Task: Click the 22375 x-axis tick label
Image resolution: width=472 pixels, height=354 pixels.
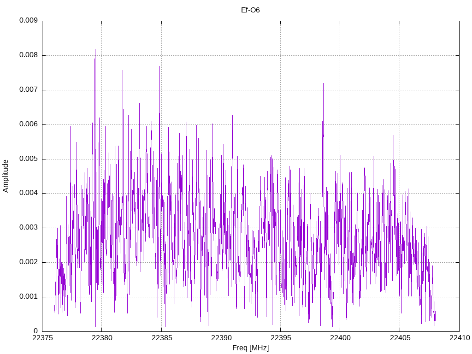Action: pyautogui.click(x=42, y=338)
